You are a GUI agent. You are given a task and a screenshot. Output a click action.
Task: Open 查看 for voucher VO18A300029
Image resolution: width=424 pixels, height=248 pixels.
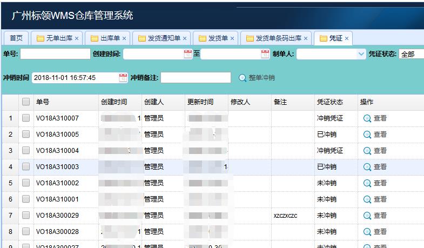coord(375,216)
